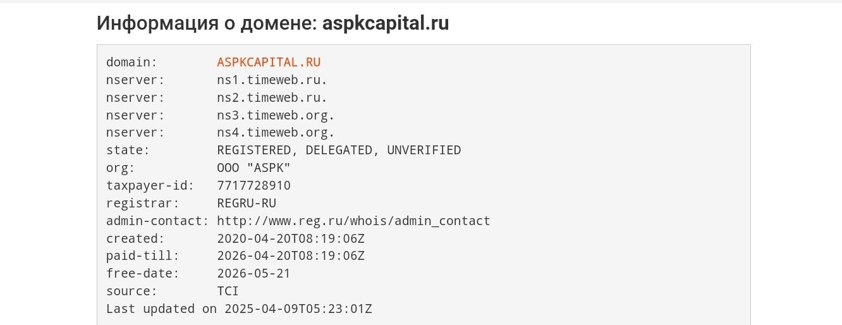The image size is (842, 325).
Task: Click the taxpayer-id number 7717728910
Action: tap(253, 186)
